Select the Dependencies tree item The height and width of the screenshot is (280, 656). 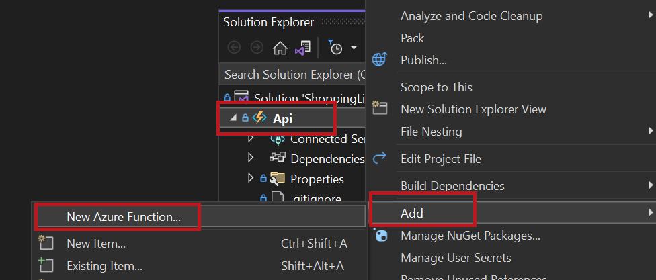click(x=327, y=159)
